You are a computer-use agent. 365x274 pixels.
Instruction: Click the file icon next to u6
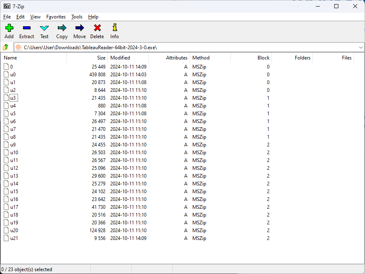click(x=6, y=121)
